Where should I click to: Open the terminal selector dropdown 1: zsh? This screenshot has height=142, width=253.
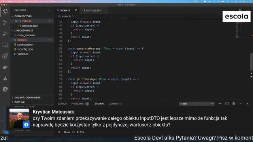tap(196, 104)
